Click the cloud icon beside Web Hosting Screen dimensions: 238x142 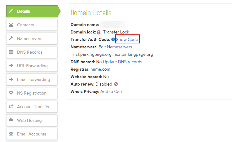(11, 120)
